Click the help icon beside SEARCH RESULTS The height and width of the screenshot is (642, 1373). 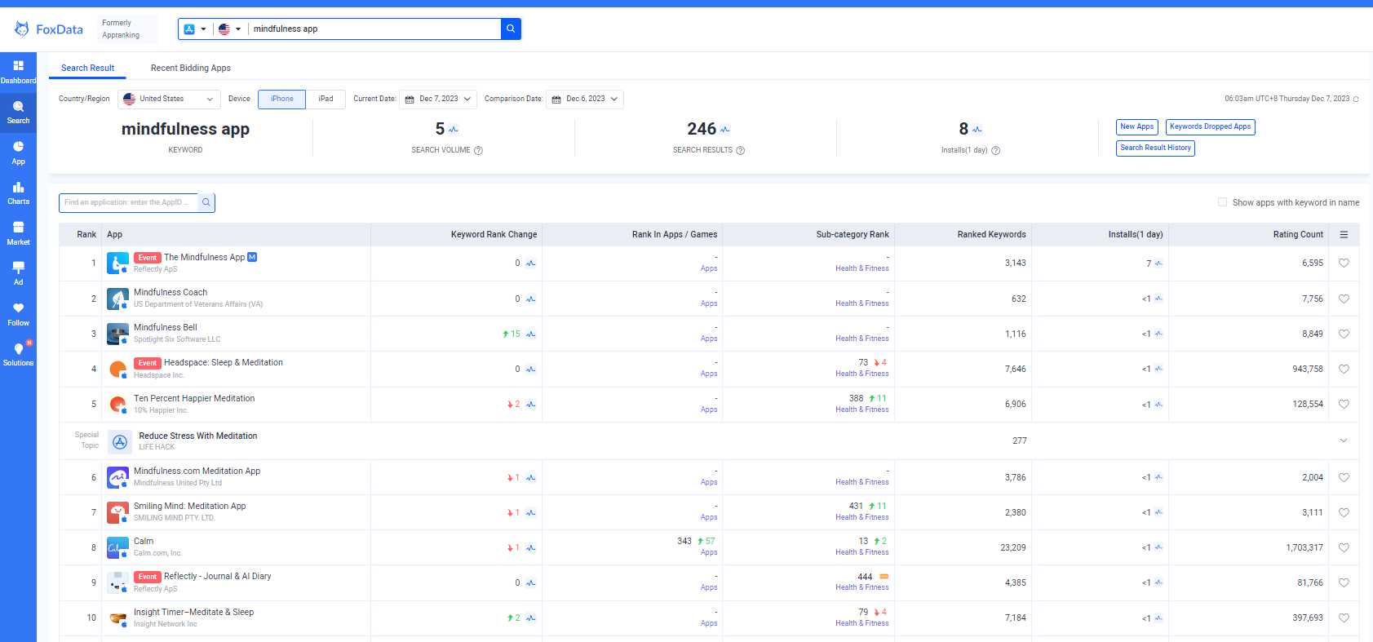coord(741,150)
